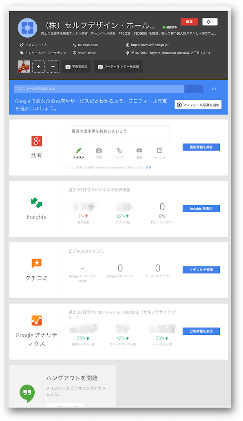
Task: Go to next tip with right chevron
Action: [220, 89]
